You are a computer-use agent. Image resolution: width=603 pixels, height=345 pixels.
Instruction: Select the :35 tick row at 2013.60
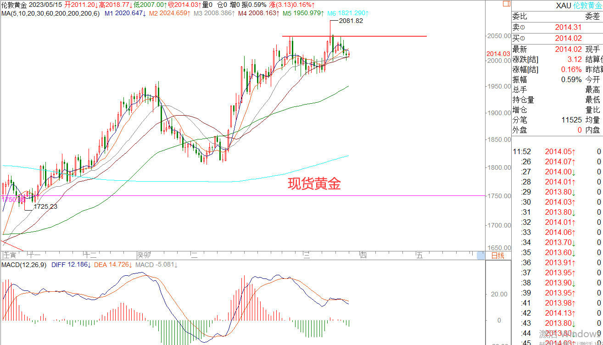point(557,252)
